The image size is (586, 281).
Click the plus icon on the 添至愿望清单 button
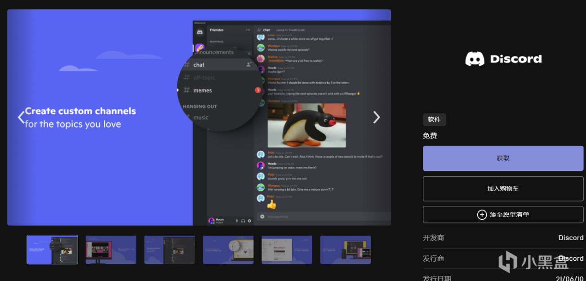click(482, 214)
